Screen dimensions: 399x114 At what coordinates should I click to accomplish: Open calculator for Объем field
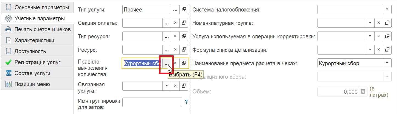(363, 92)
